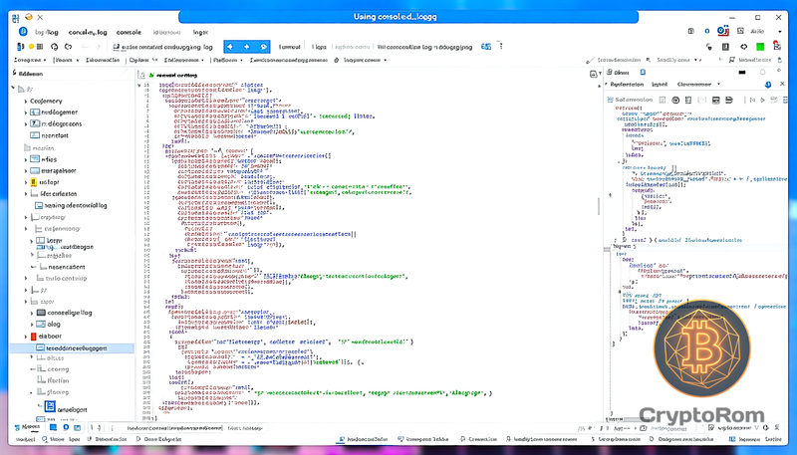
Task: Click the blue circle icon in bottom bar
Action: (x=66, y=427)
